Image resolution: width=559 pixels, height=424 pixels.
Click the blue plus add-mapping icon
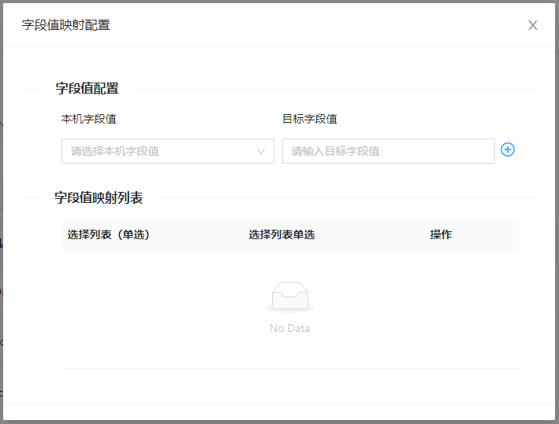tap(508, 149)
